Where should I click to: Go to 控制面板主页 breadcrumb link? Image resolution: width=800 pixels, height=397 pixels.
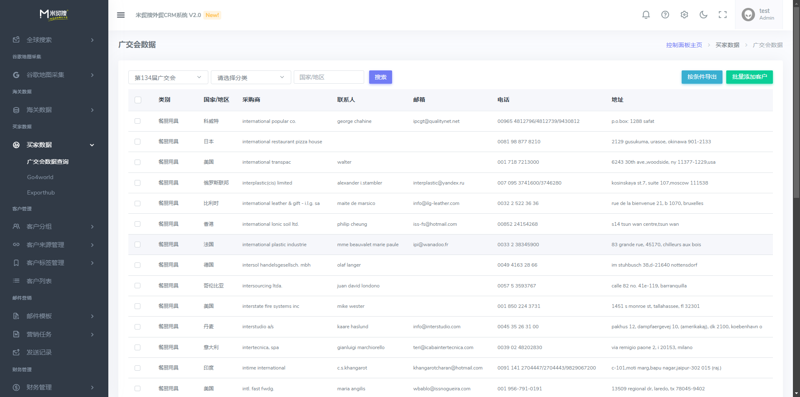(684, 45)
